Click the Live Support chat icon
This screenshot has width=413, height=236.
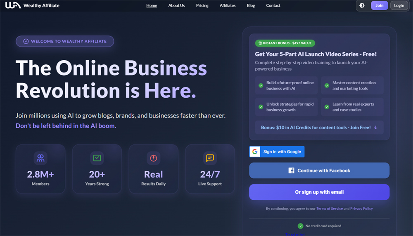point(210,158)
